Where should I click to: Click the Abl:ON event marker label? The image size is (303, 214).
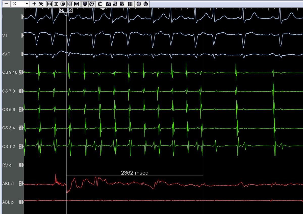66,10
